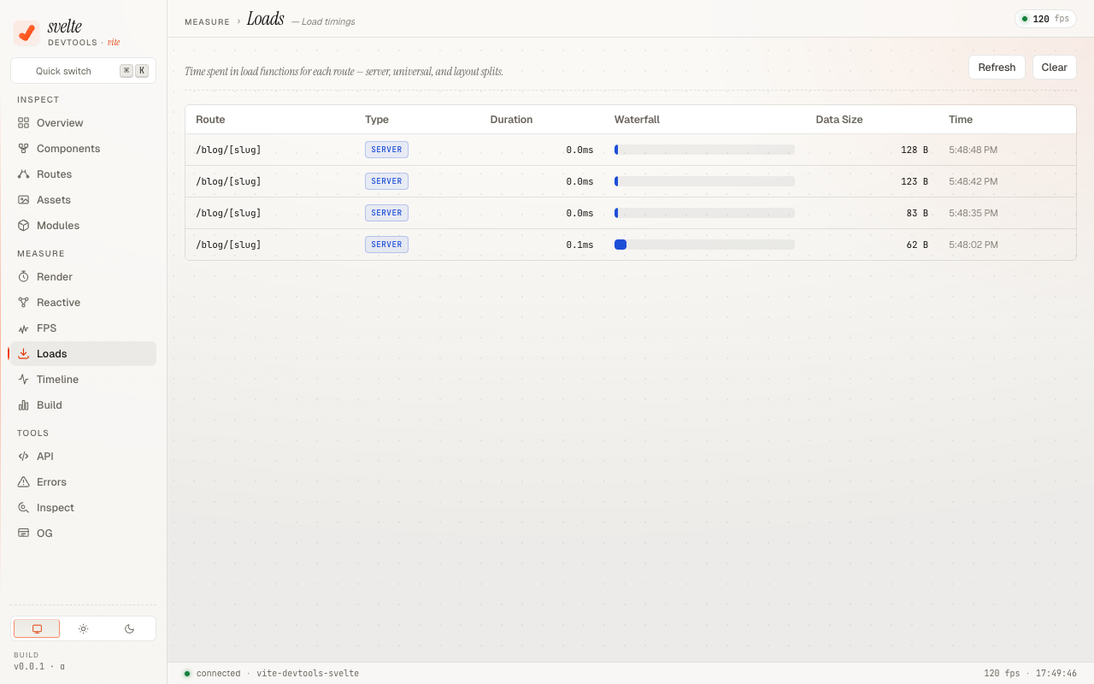Screen dimensions: 1094x684
Task: Select system theme monitor toggle
Action: click(x=37, y=628)
